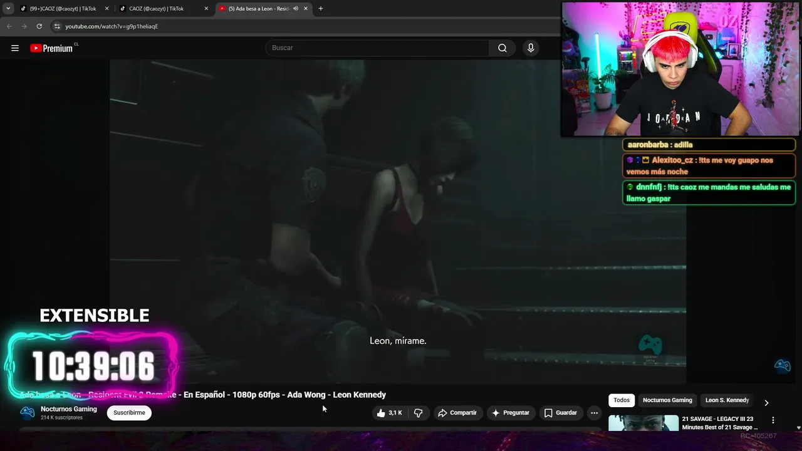This screenshot has height=451, width=802.
Task: Open site information icon in address bar
Action: [x=57, y=26]
